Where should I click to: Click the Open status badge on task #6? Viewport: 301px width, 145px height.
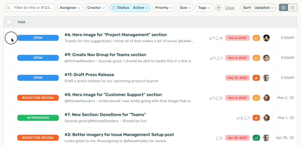(38, 38)
